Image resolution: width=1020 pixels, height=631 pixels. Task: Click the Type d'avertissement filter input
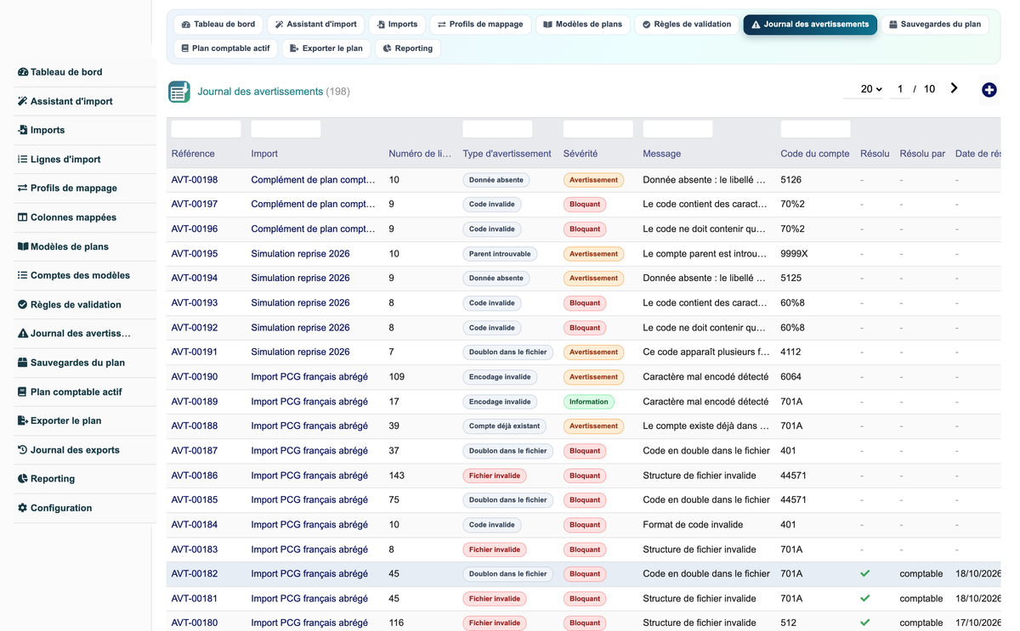pos(498,129)
